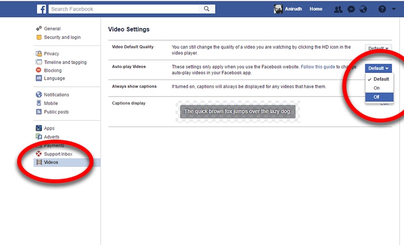This screenshot has height=245, width=404.
Task: Open the friend requests icon
Action: (x=338, y=9)
